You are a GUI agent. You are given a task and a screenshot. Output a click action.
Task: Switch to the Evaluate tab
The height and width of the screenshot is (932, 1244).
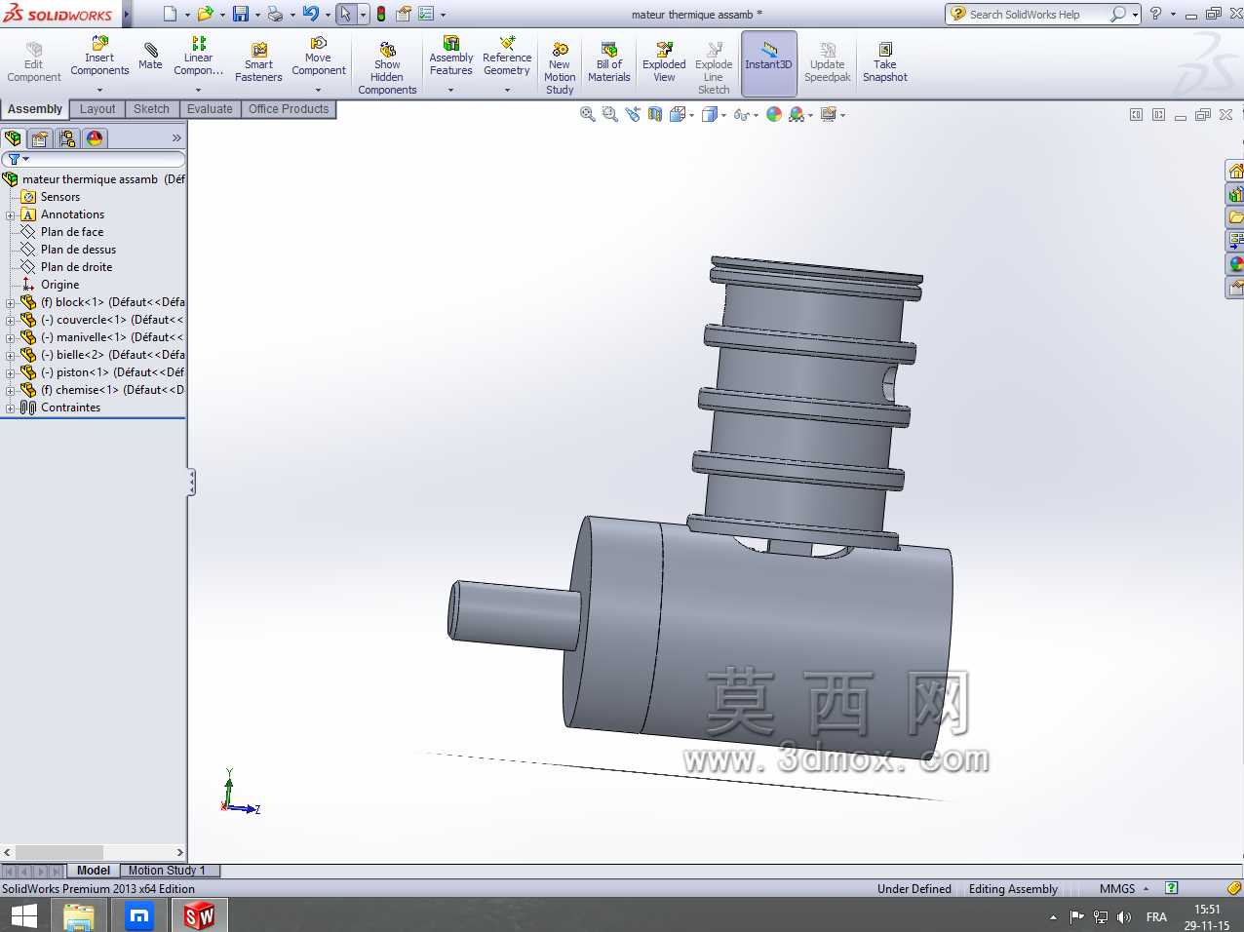[x=210, y=109]
